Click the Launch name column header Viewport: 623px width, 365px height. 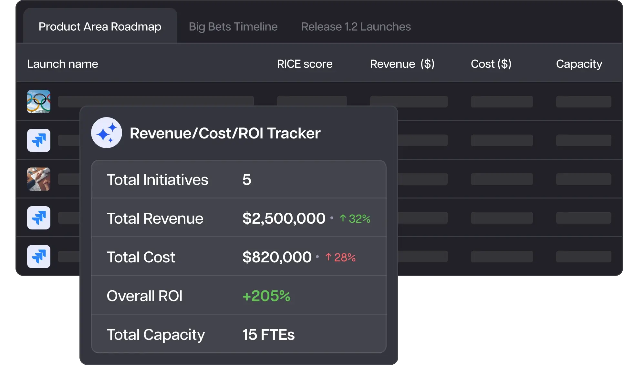pyautogui.click(x=62, y=64)
